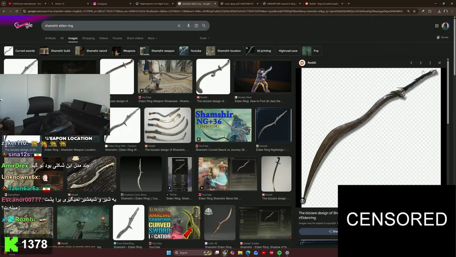Show next image in preview panel

pos(420,63)
